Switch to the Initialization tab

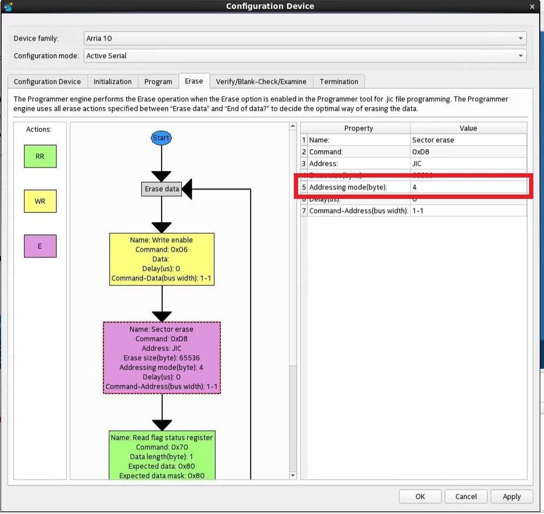tap(113, 82)
